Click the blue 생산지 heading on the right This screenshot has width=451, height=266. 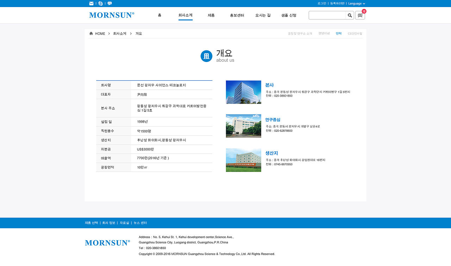[x=272, y=153]
